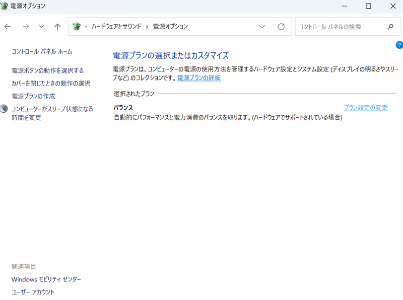This screenshot has width=403, height=300.
Task: Expand the « breadcrumb overflow chevron
Action: click(87, 26)
